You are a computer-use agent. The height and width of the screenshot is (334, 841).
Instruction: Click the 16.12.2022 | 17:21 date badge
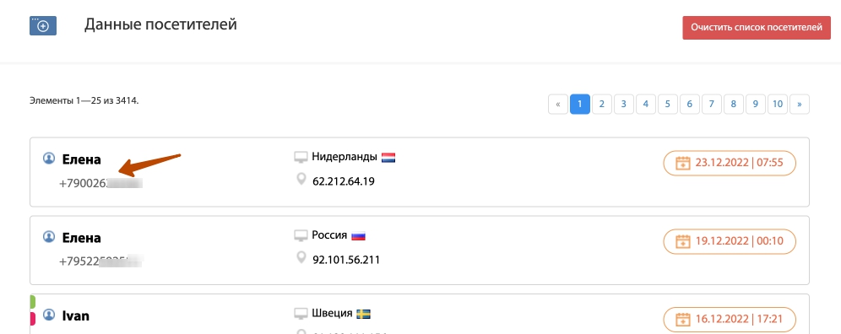coord(730,320)
